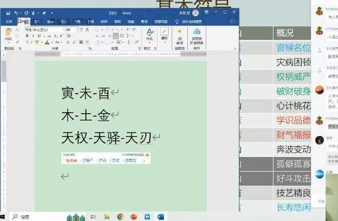Click the Paste clipboard icon
The height and width of the screenshot is (221, 338).
[x=8, y=34]
